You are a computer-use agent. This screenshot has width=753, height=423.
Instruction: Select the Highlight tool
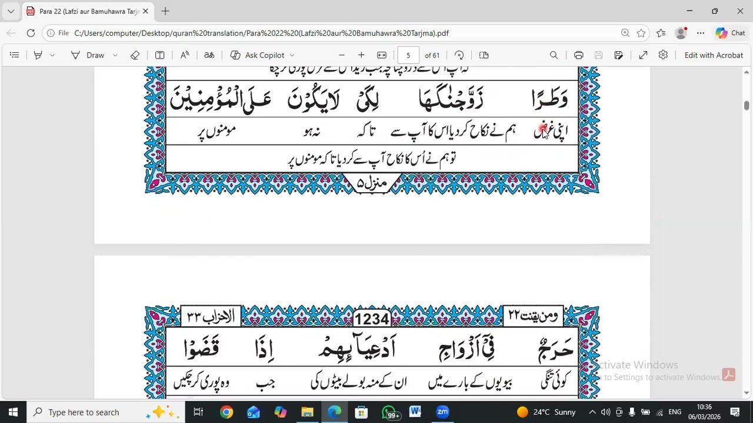(x=38, y=55)
